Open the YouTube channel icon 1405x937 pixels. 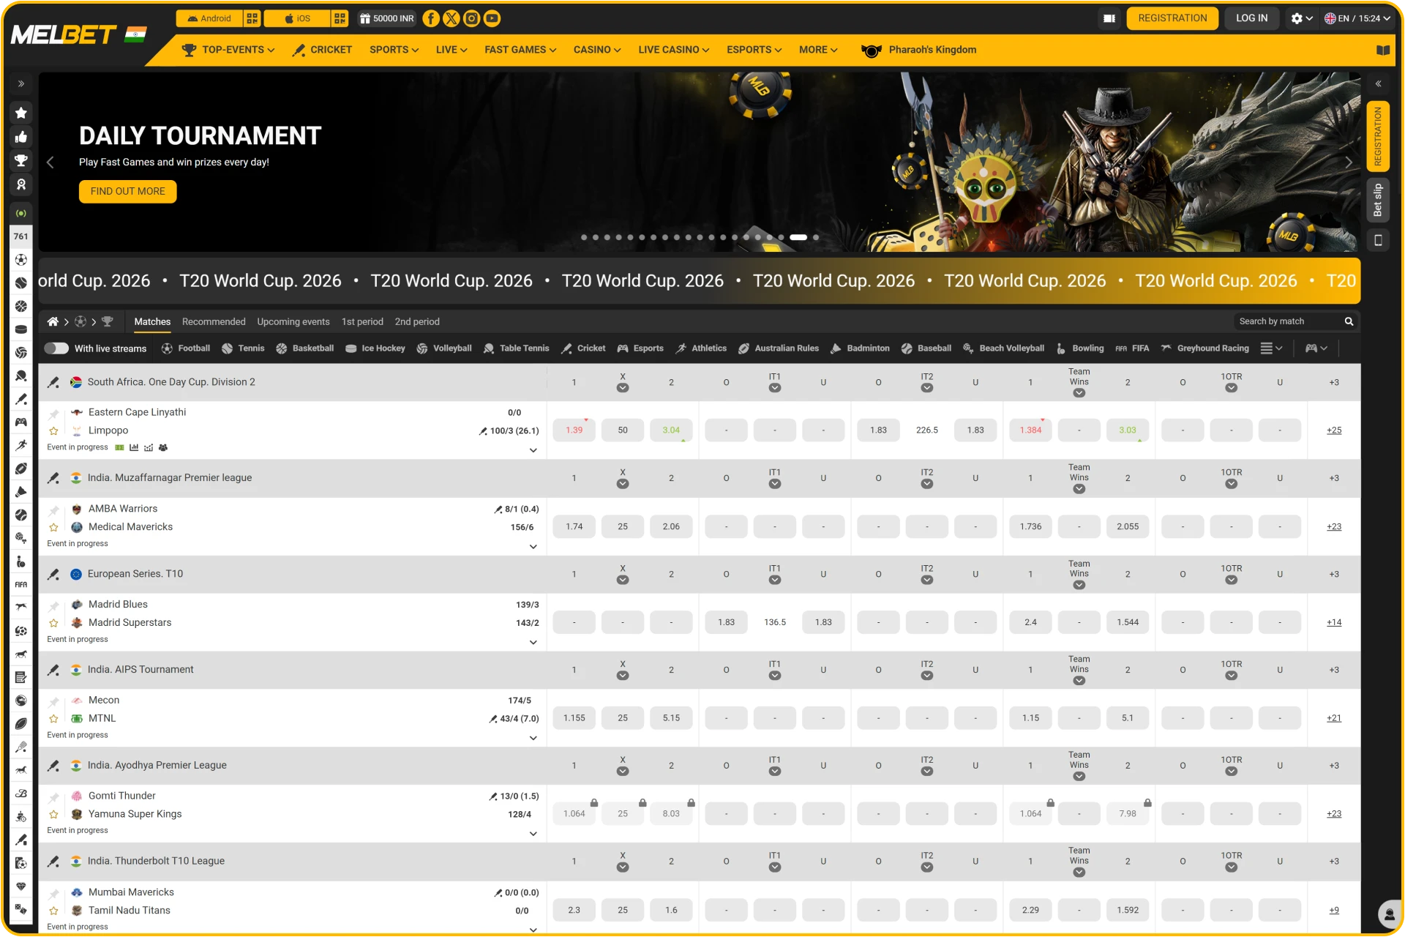pos(492,18)
